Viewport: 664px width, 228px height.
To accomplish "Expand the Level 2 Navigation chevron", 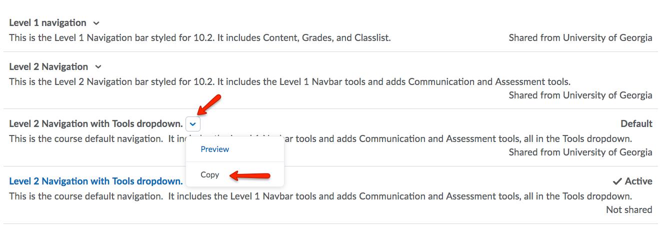I will click(98, 67).
